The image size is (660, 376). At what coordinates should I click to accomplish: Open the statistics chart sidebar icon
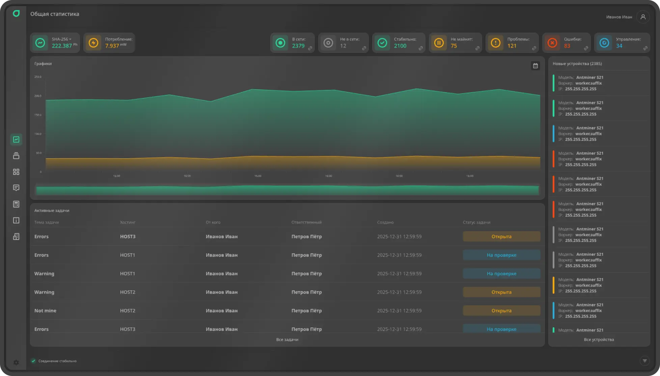(16, 139)
